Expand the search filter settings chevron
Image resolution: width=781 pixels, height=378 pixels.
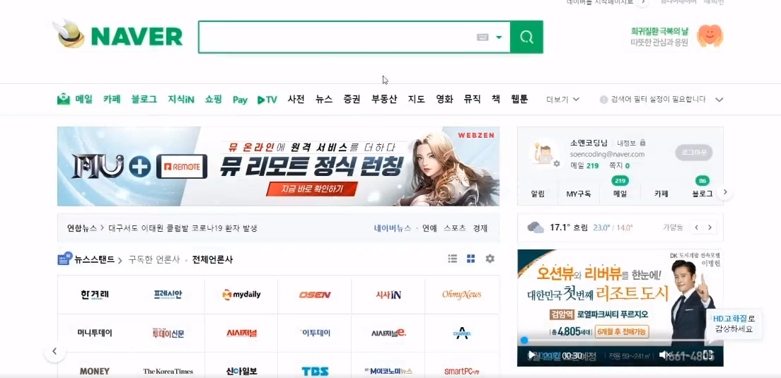(x=719, y=100)
